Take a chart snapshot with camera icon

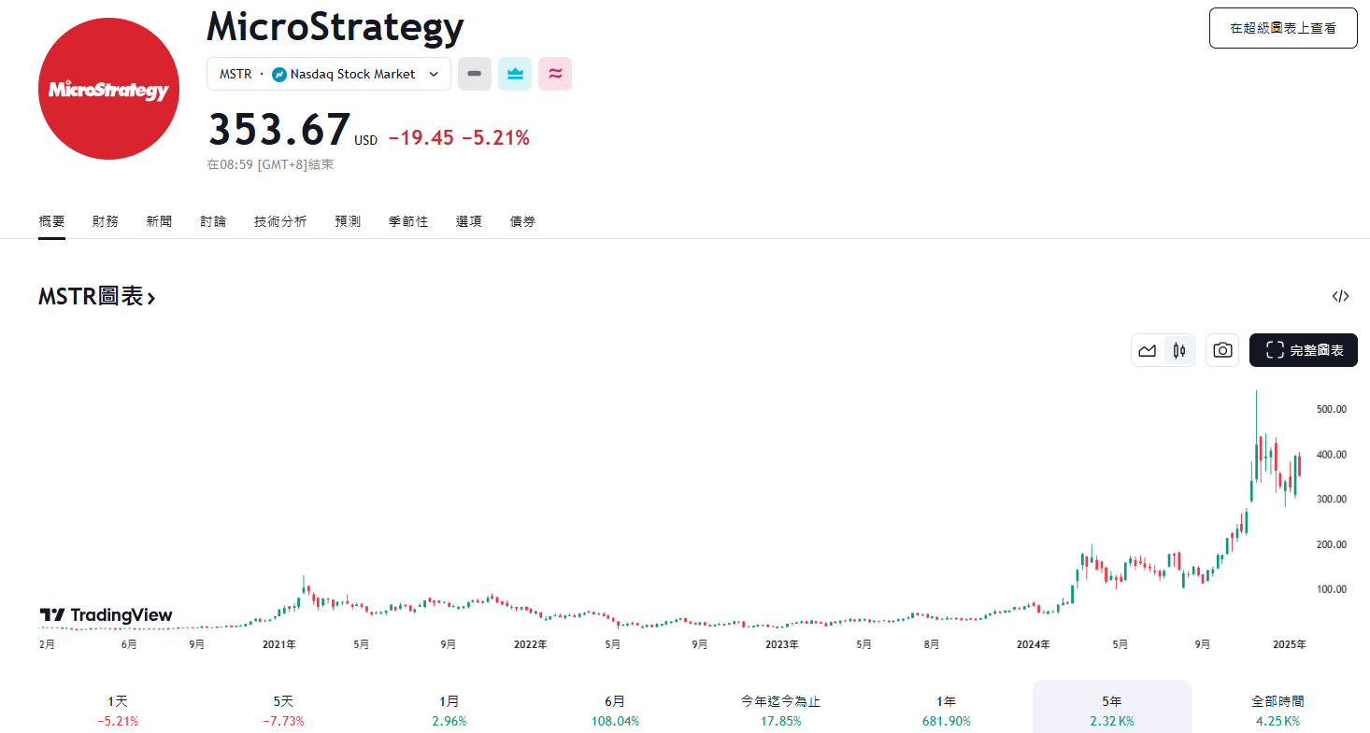tap(1221, 350)
